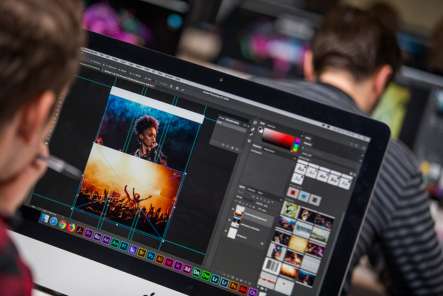The width and height of the screenshot is (443, 296).
Task: Launch Premiere Pro (Pr) from the dock
Action: 89,234
